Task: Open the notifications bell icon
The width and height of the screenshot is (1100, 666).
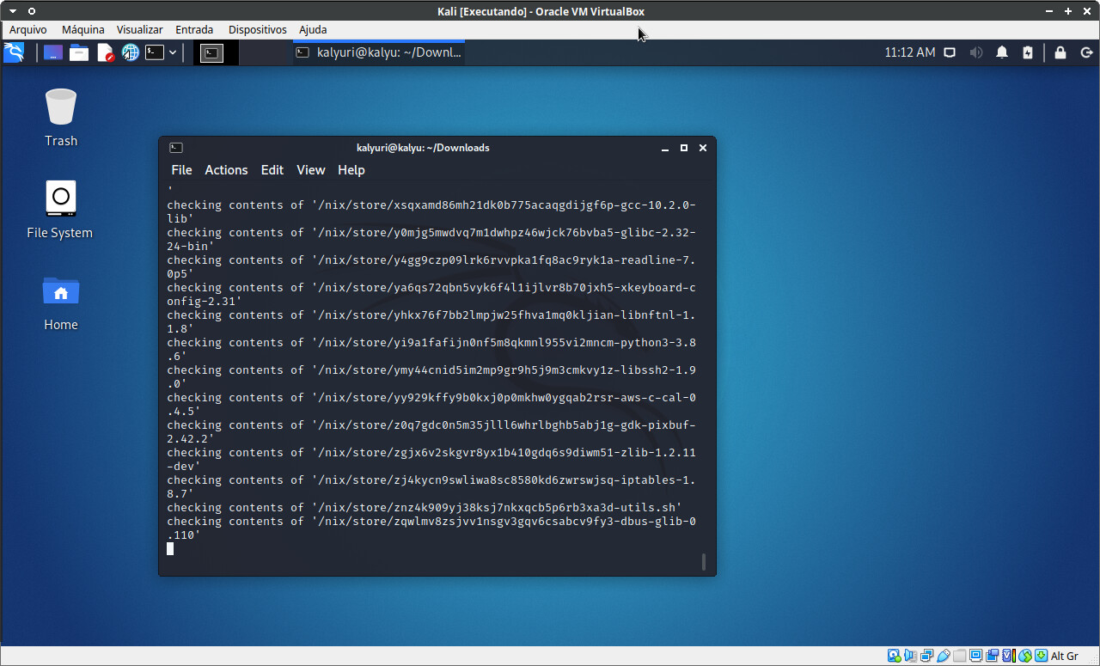Action: (x=1002, y=52)
